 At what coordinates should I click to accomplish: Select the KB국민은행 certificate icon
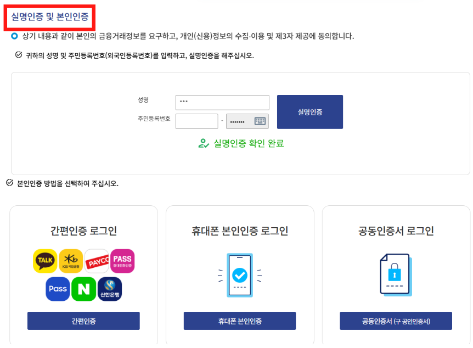(70, 261)
